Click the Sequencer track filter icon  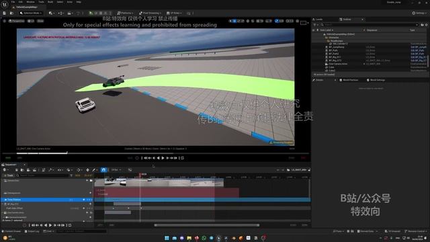pos(71,175)
